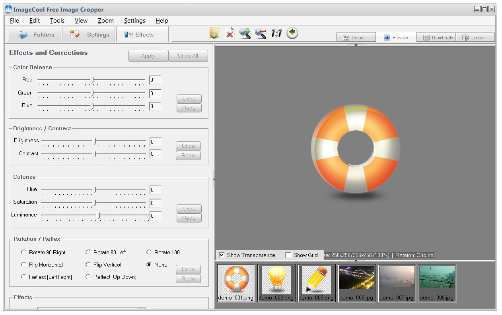Image resolution: width=502 pixels, height=315 pixels.
Task: Click the green back arrow icon
Action: [x=292, y=33]
